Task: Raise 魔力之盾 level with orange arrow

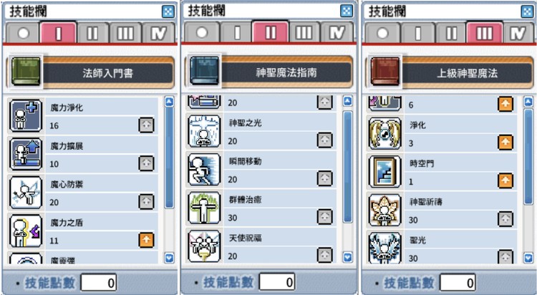Action: click(x=146, y=240)
